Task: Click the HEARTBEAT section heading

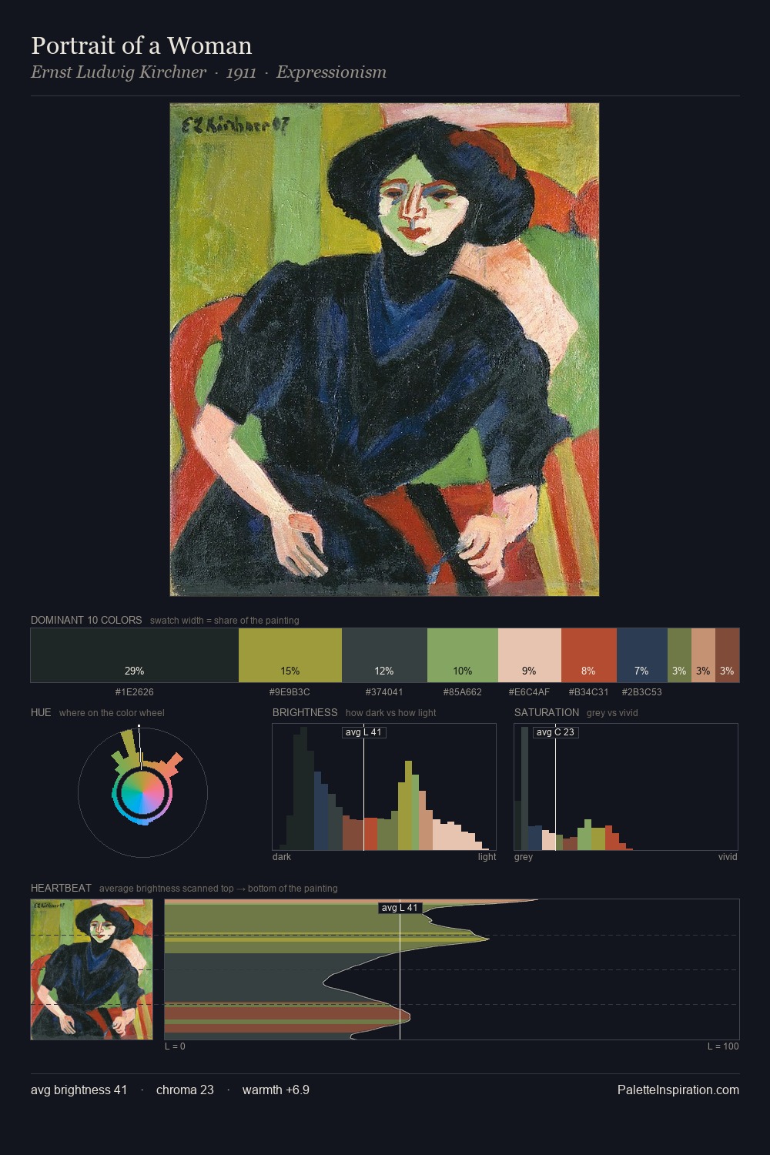Action: click(61, 888)
